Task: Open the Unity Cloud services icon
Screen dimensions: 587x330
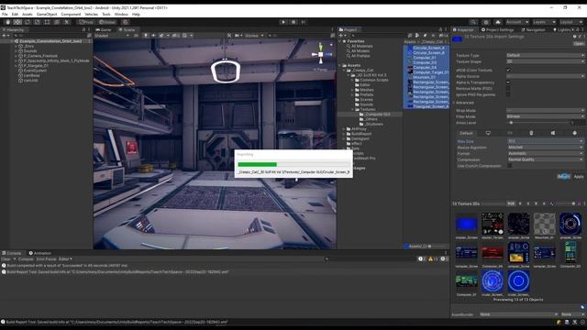Action: click(498, 22)
